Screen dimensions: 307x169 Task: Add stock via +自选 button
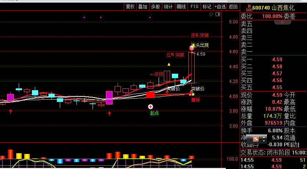coord(220,7)
